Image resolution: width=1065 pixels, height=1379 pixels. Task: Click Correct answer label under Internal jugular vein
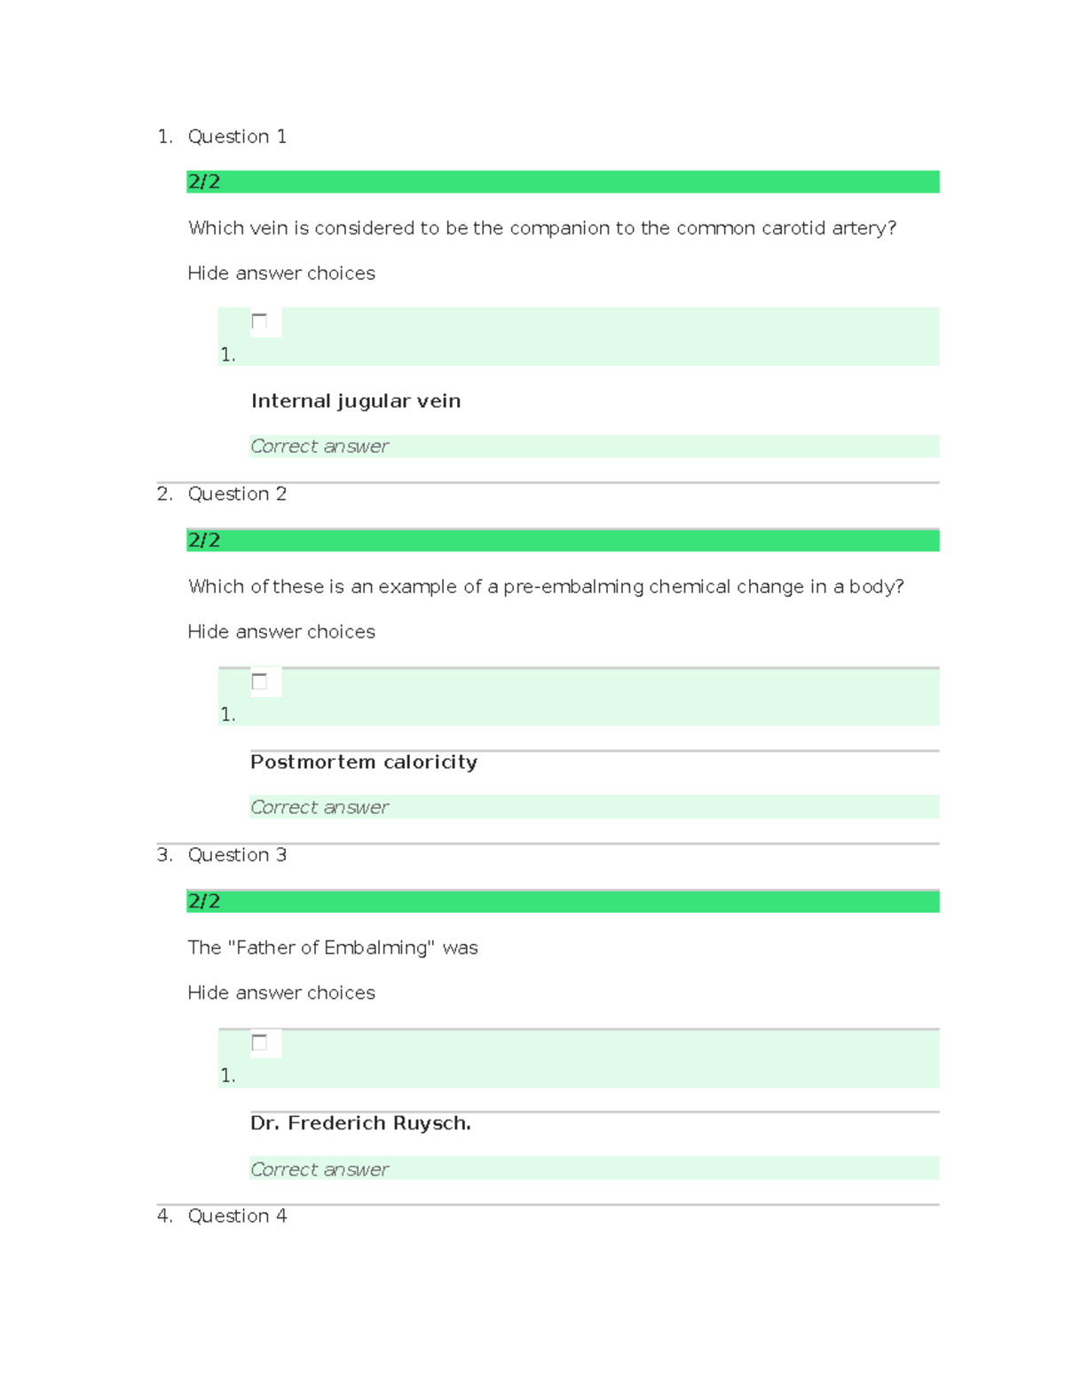(x=319, y=447)
